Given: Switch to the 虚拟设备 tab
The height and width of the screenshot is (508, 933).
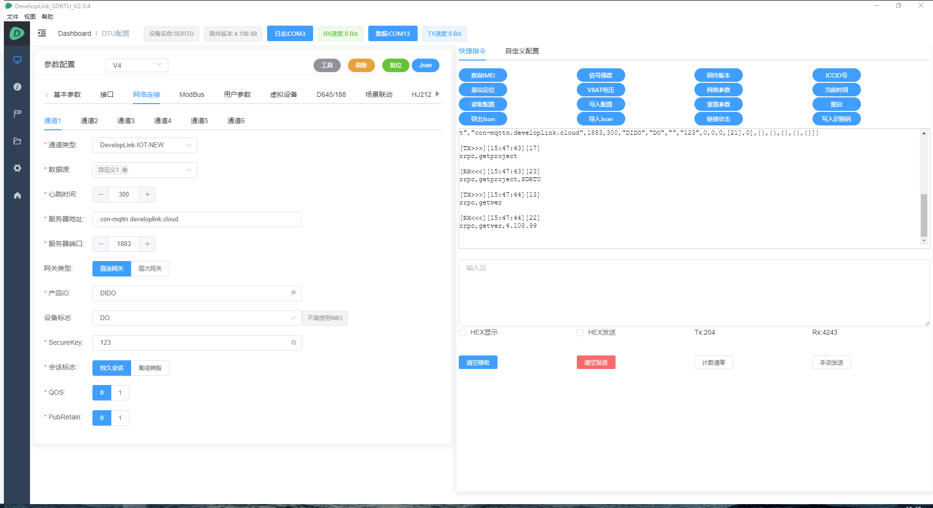Looking at the screenshot, I should coord(284,94).
